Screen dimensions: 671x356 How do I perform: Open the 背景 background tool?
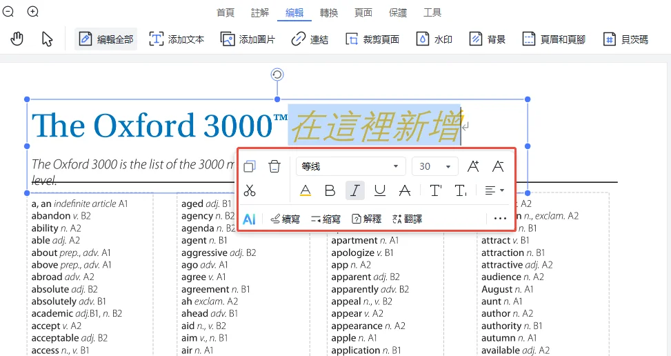point(487,39)
